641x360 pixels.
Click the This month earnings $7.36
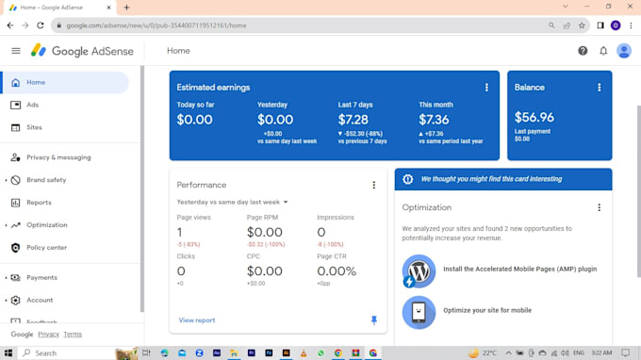click(434, 120)
